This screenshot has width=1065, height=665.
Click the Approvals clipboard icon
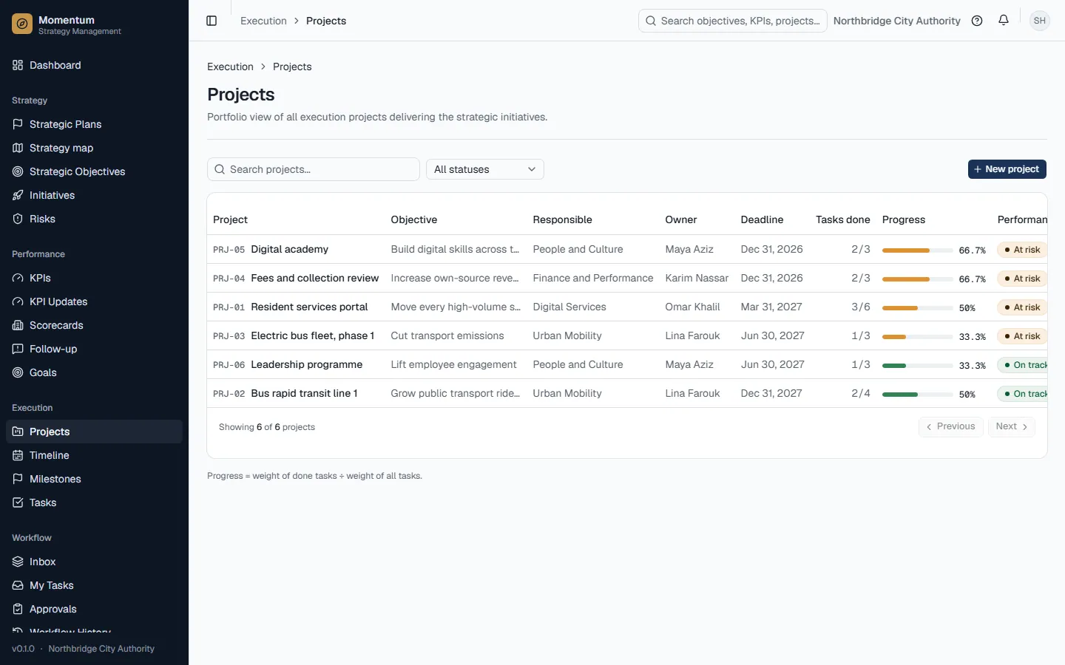coord(18,609)
